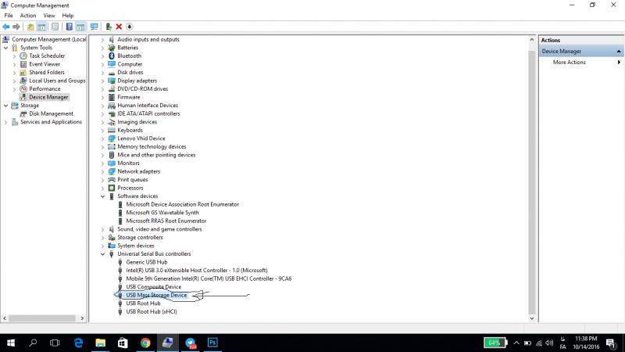Screen dimensions: 625x352
Task: Toggle the Show/Hide Action Pane icon
Action: (x=80, y=27)
